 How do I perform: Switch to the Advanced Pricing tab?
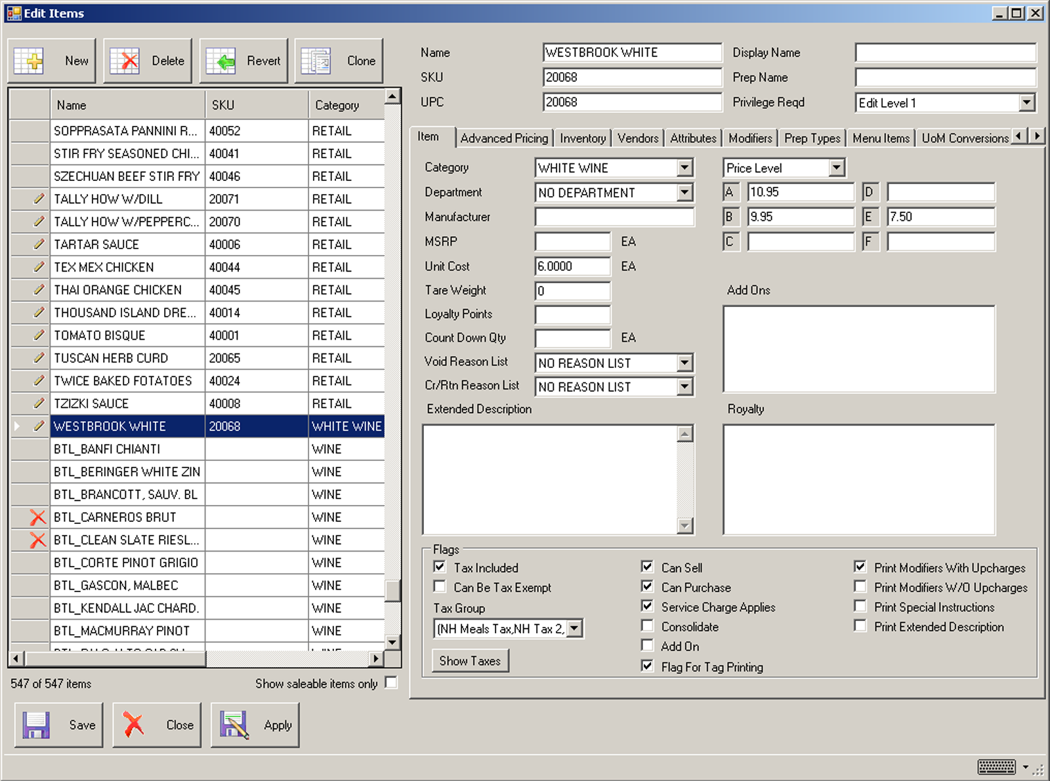coord(504,138)
